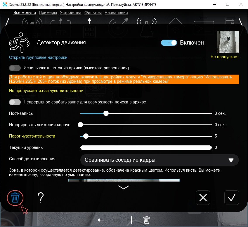Viewport: 248px width, 227px height.
Task: Select the 'Устройства' tab
Action: point(70,13)
